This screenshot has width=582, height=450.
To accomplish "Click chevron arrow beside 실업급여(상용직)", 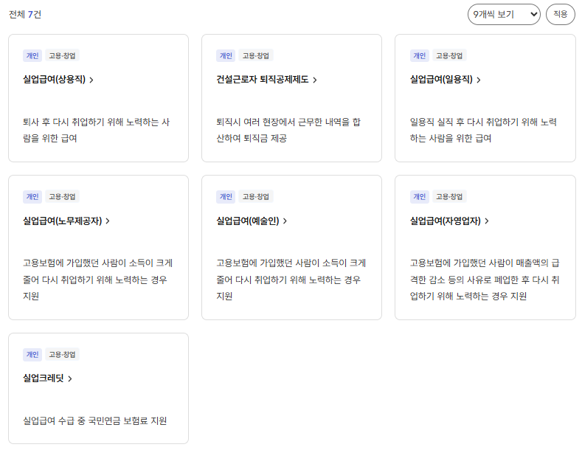I will point(91,80).
